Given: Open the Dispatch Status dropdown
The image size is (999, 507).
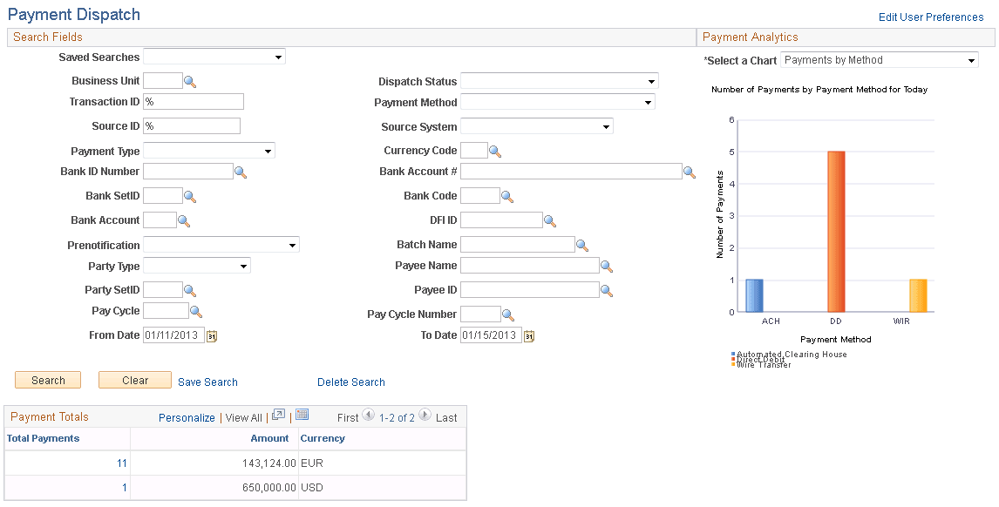Looking at the screenshot, I should coord(650,80).
